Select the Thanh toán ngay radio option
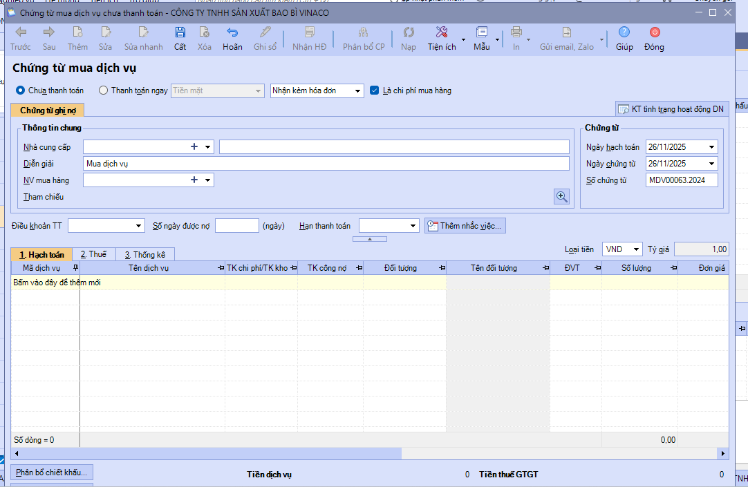Viewport: 748px width, 487px height. point(104,90)
